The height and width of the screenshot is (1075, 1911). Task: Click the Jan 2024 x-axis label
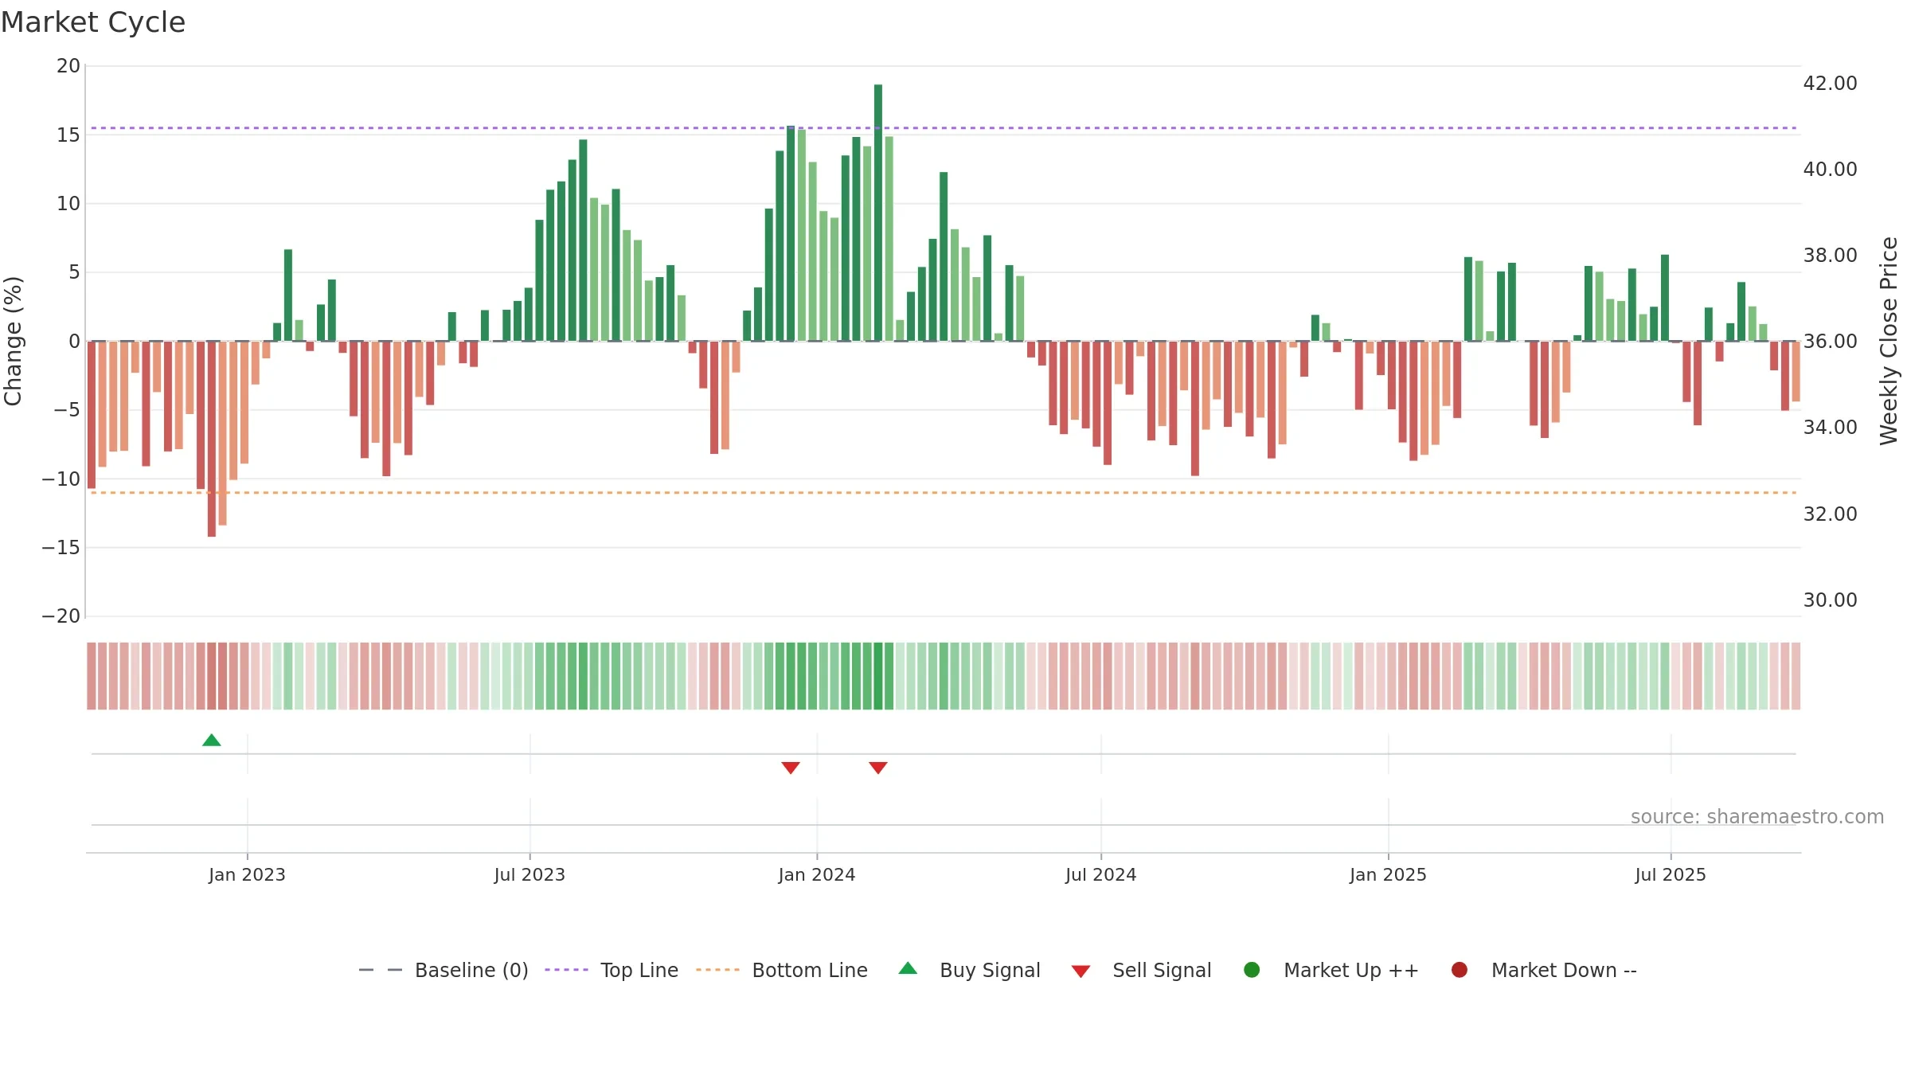point(817,874)
